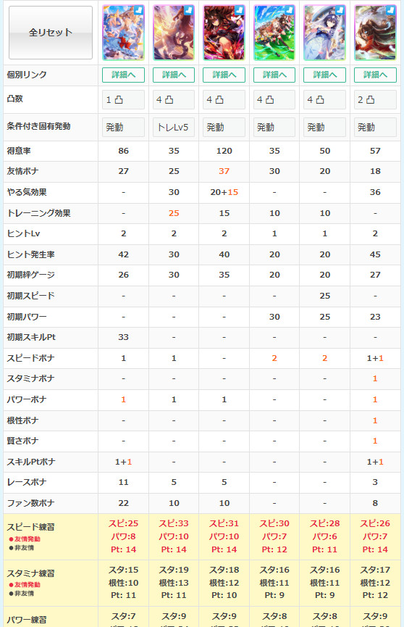404x627 pixels.
Task: Click the green racing group card thumbnail
Action: pyautogui.click(x=274, y=33)
